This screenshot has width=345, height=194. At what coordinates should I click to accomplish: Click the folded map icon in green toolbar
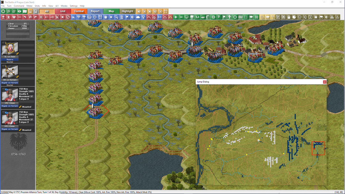click(25, 11)
